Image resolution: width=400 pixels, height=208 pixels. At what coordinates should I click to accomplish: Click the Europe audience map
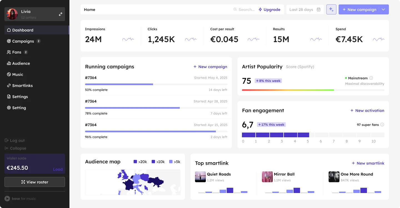click(x=133, y=182)
